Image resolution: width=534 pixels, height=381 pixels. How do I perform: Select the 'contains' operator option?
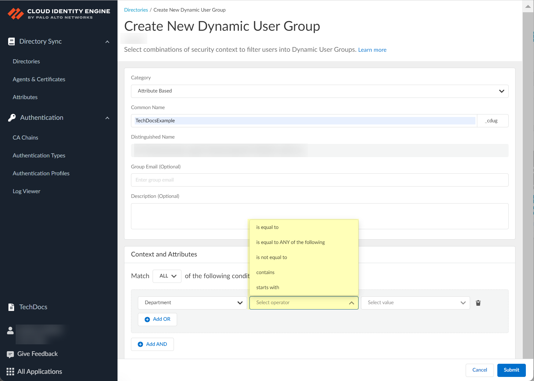tap(265, 272)
